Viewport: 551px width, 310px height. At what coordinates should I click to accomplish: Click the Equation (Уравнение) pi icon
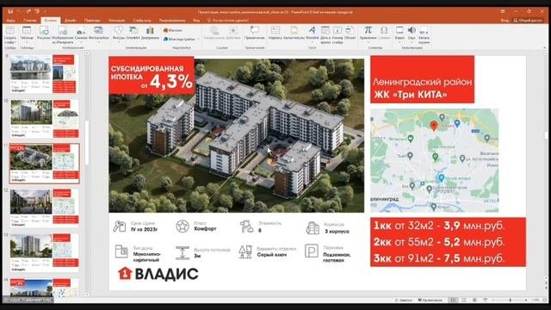pos(368,30)
